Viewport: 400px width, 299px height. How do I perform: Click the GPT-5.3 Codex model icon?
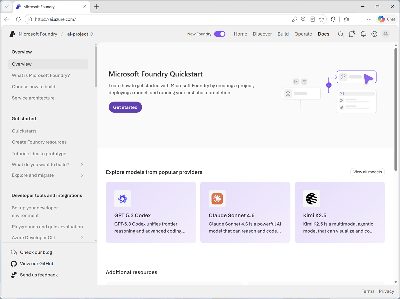click(123, 199)
